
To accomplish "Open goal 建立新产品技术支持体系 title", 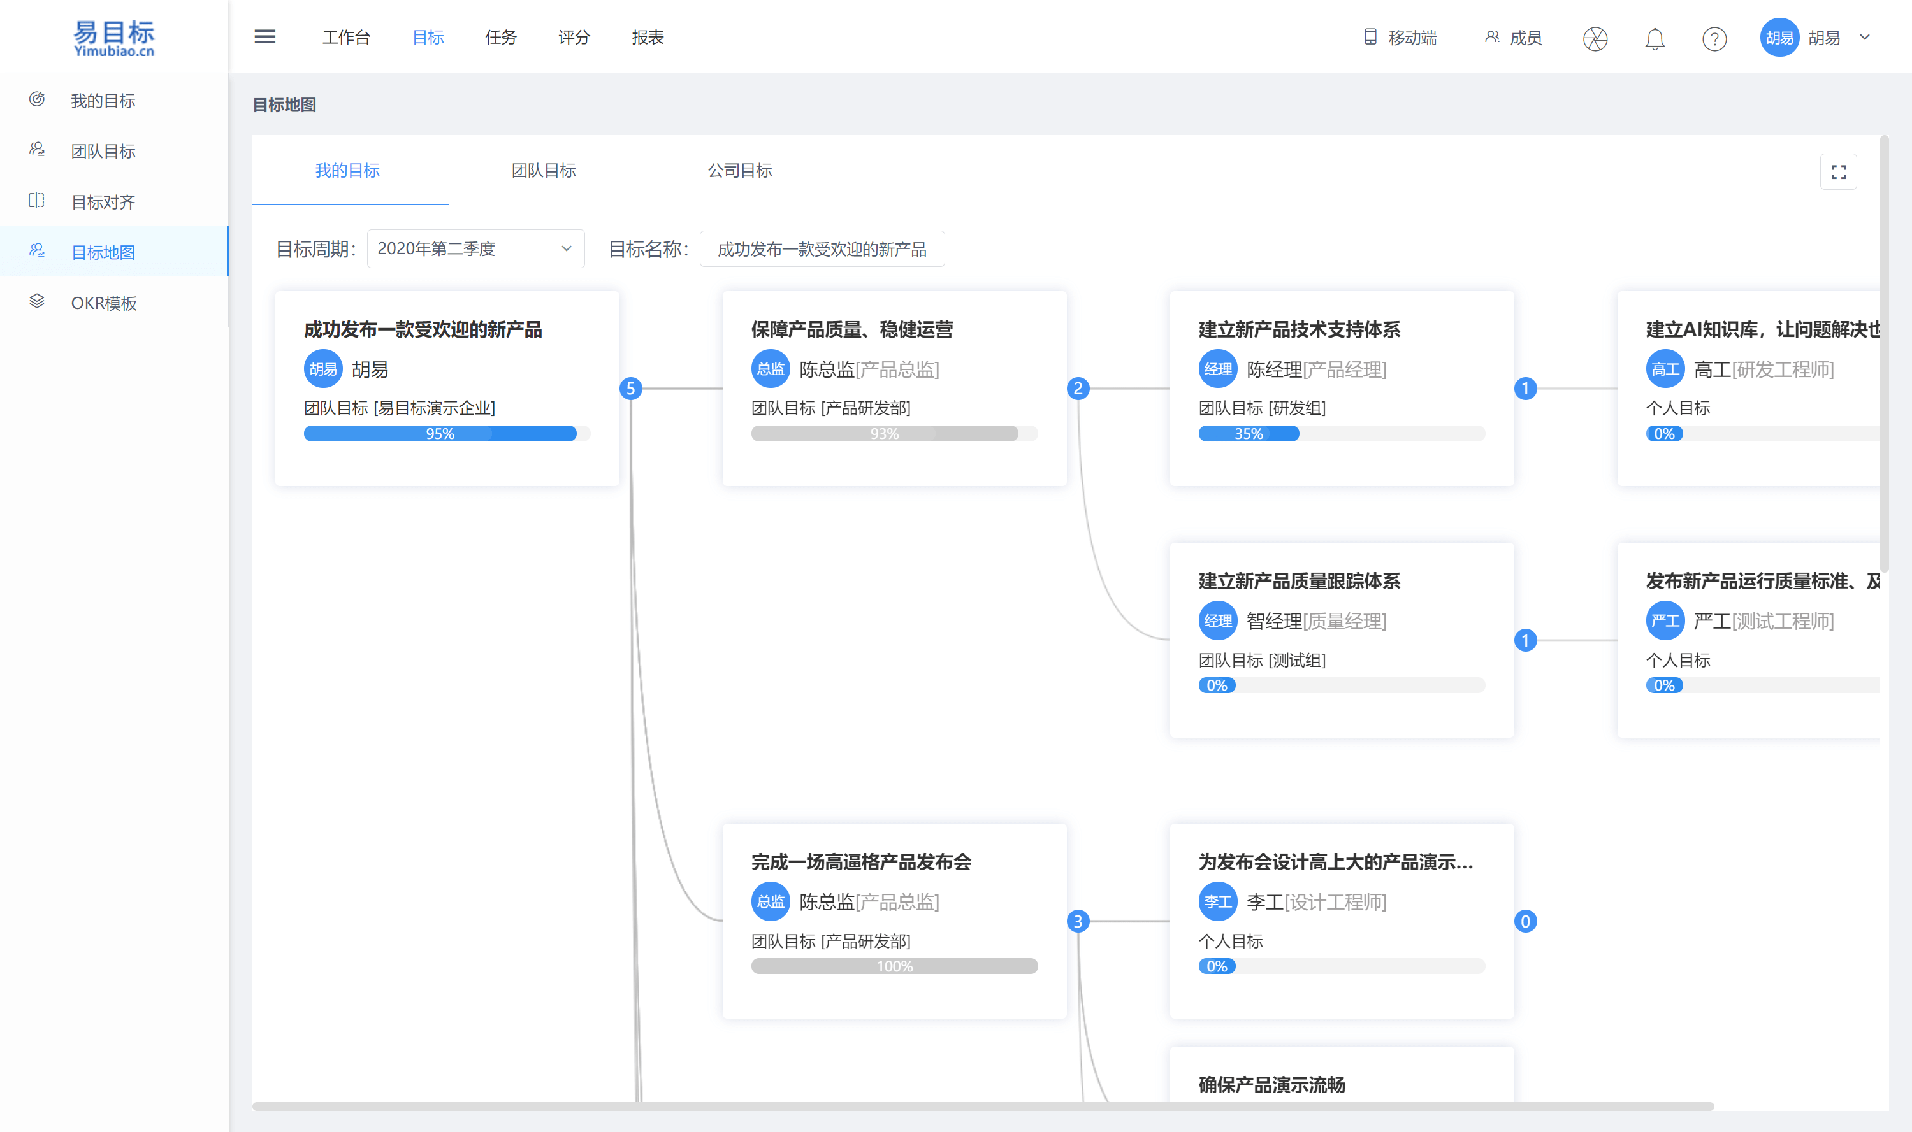I will point(1299,329).
